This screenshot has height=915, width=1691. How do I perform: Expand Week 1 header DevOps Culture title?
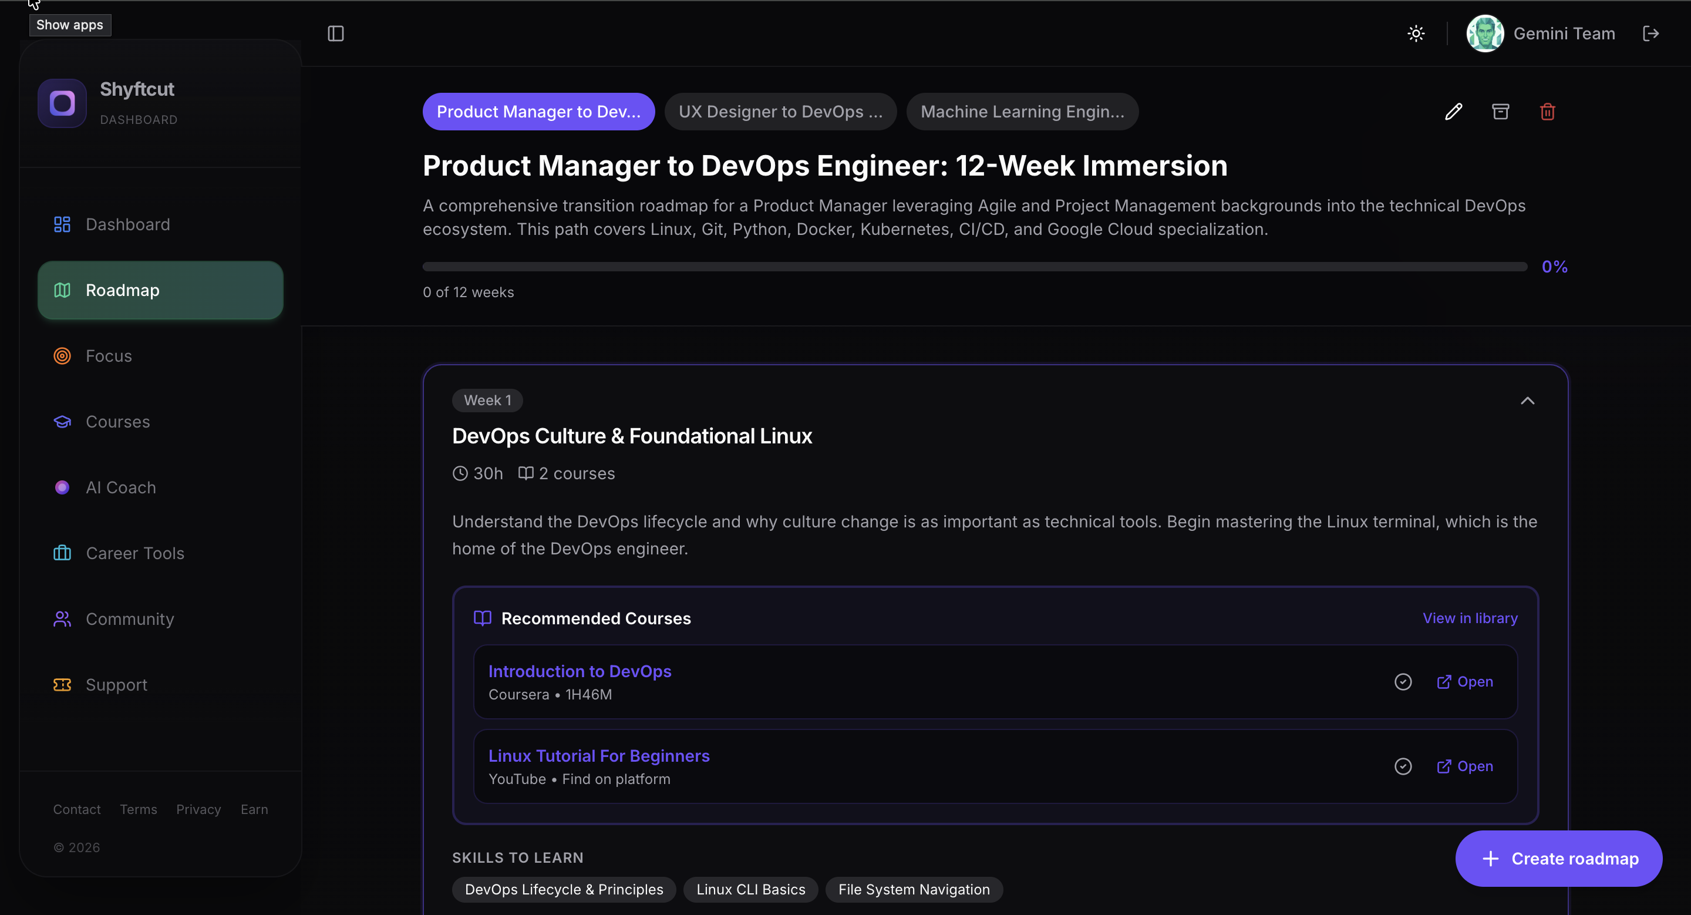632,436
